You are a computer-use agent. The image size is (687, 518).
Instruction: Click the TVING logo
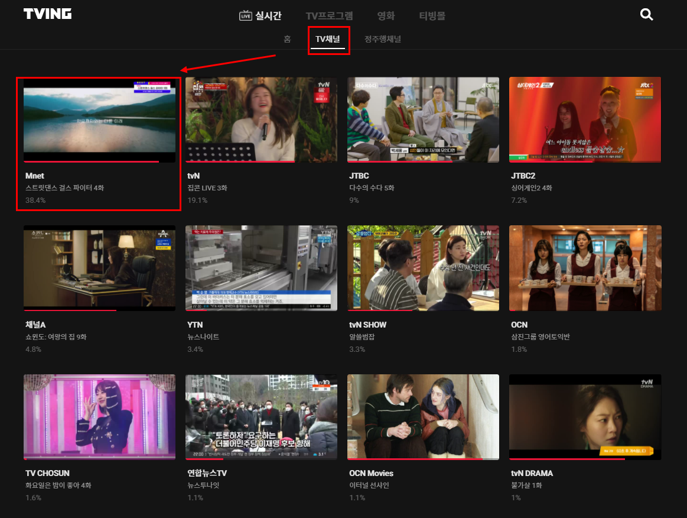[x=47, y=14]
